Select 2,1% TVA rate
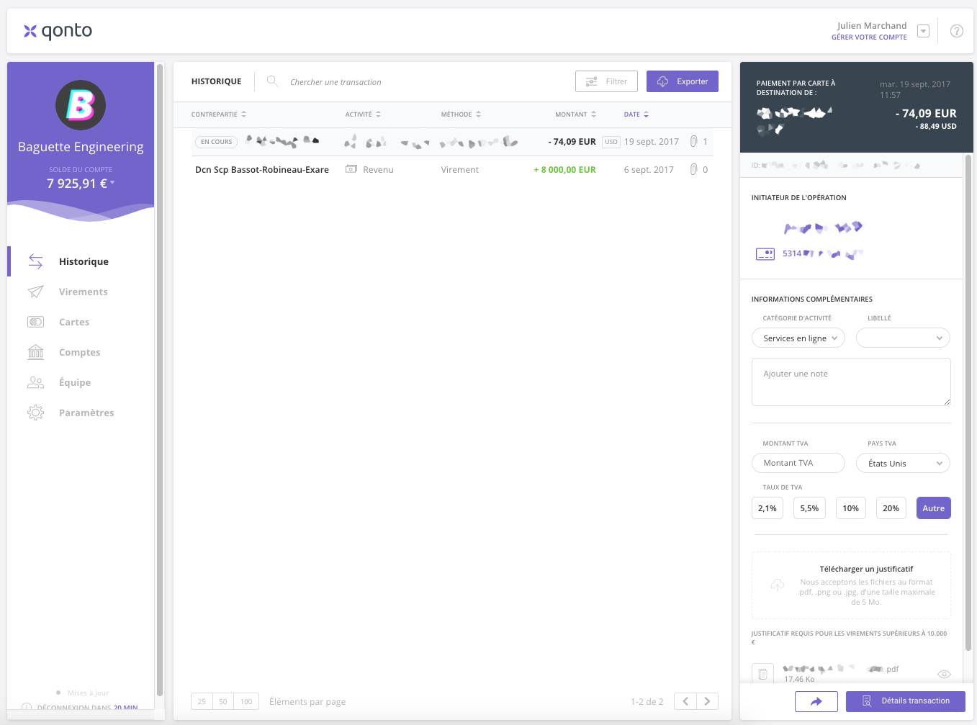 [x=767, y=508]
